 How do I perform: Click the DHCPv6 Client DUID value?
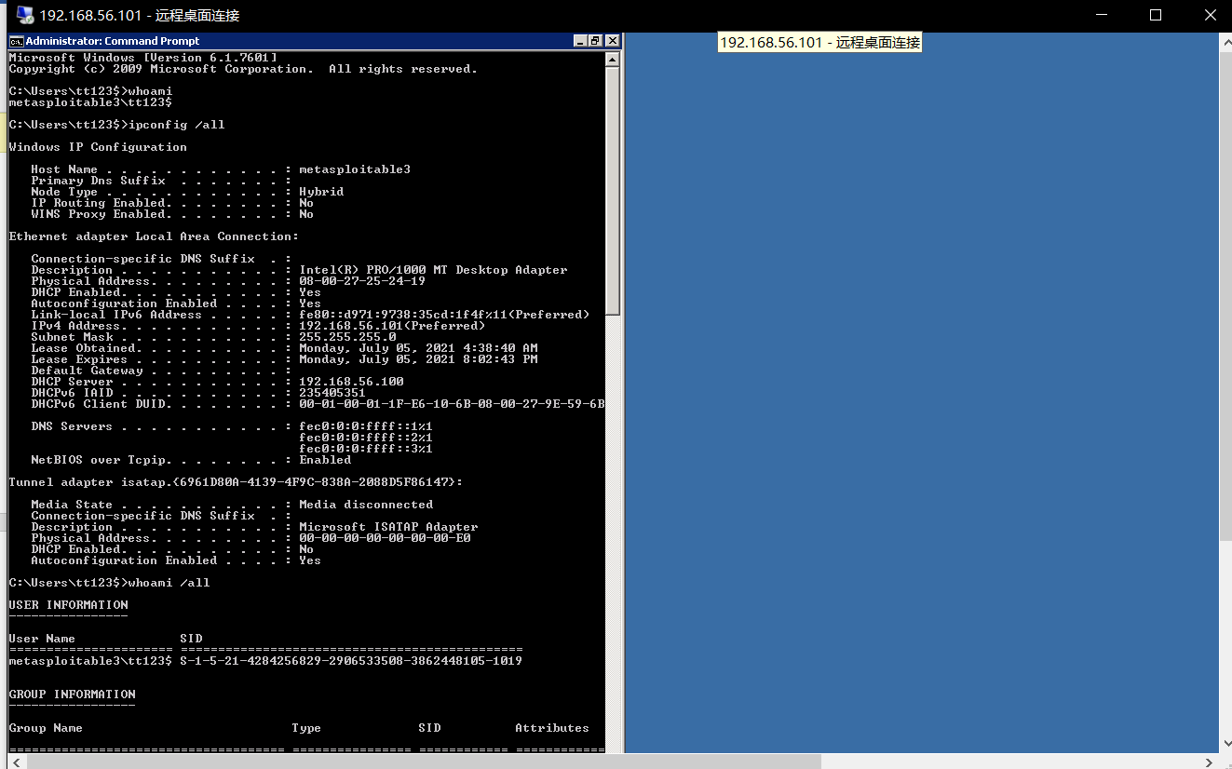pyautogui.click(x=452, y=404)
